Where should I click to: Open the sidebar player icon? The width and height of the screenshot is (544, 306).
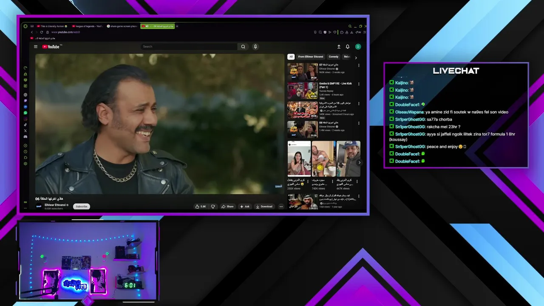point(25,146)
